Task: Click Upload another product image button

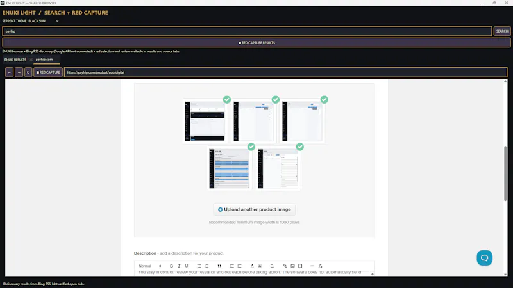Action: tap(254, 210)
